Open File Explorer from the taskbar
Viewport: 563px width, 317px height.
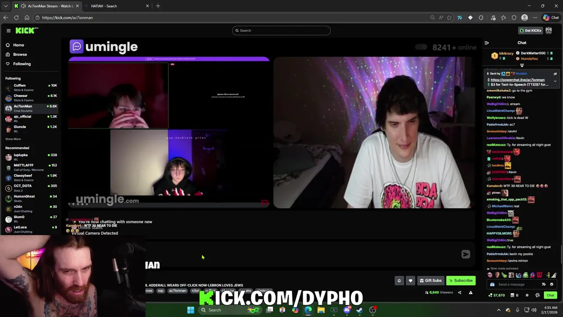321,310
